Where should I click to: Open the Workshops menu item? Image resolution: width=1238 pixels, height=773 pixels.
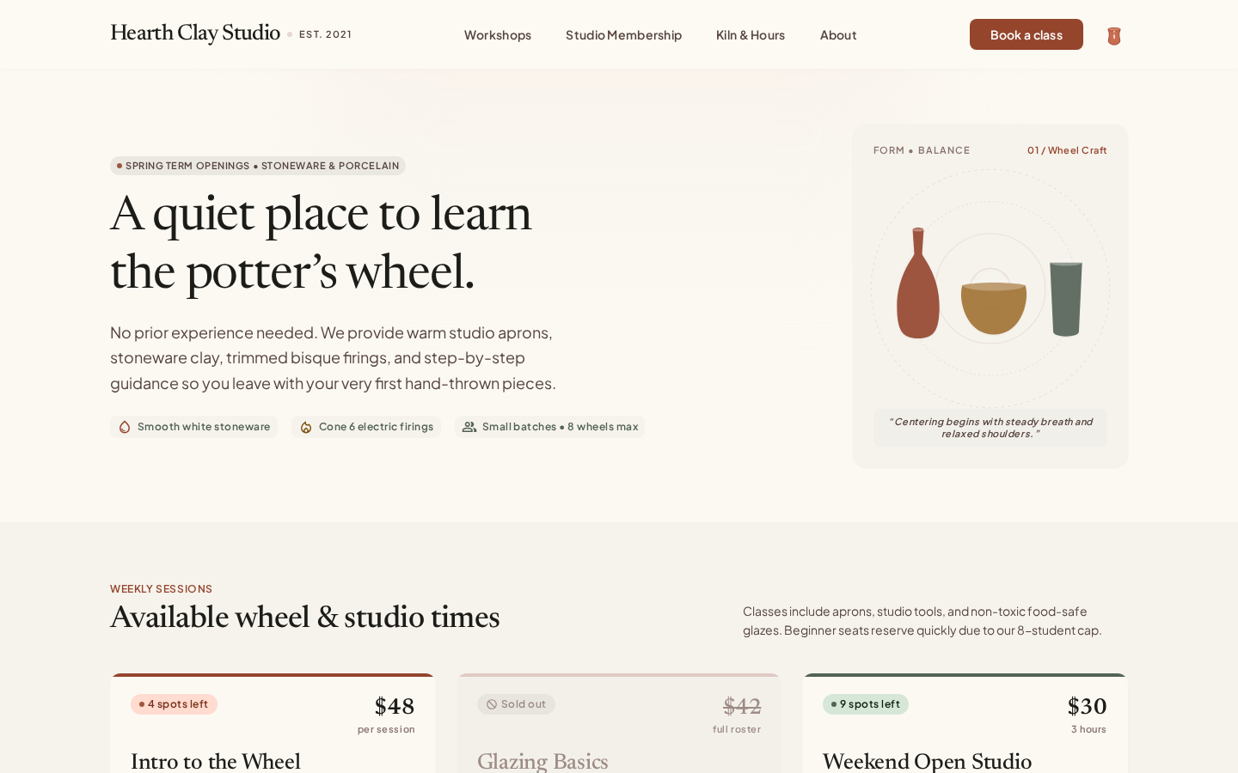tap(498, 35)
